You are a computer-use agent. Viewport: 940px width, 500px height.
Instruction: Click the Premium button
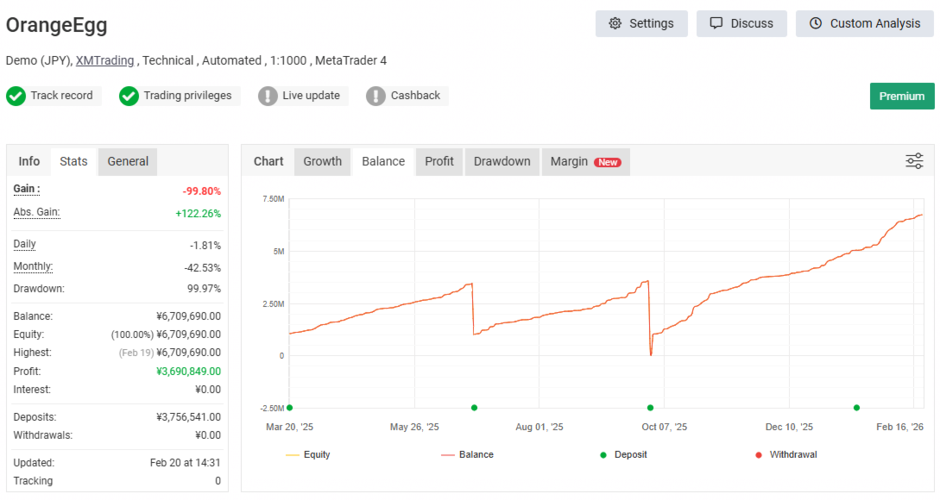point(902,96)
